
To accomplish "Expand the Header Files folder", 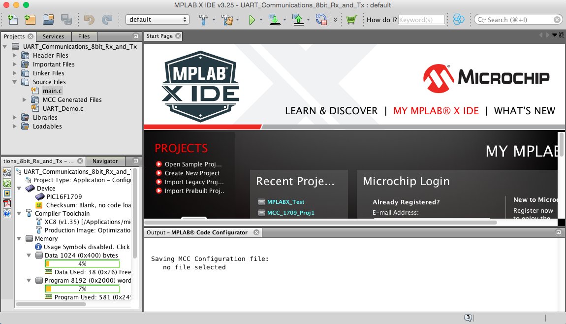I will pos(15,55).
